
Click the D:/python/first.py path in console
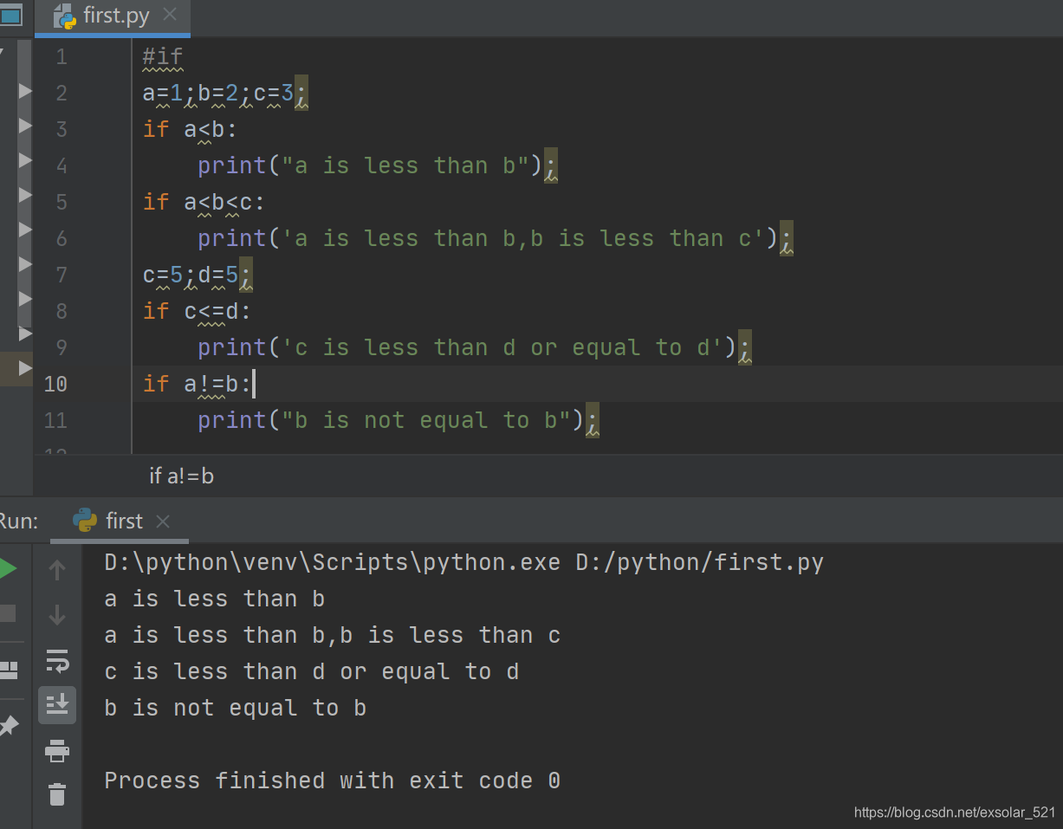[x=699, y=562]
